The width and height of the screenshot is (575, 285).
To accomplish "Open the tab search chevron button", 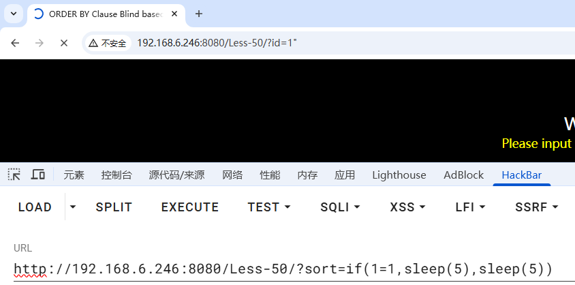I will click(x=13, y=14).
